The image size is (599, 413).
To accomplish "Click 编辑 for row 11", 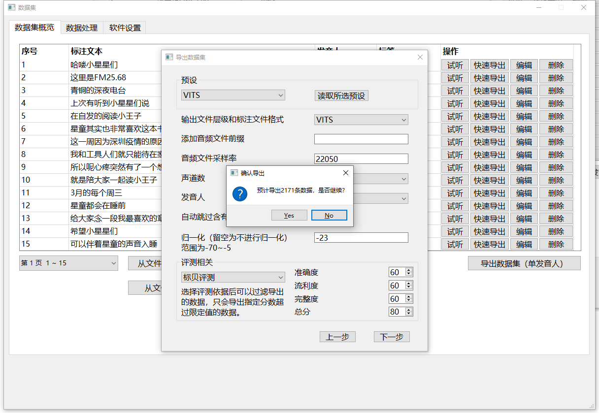I will click(524, 193).
